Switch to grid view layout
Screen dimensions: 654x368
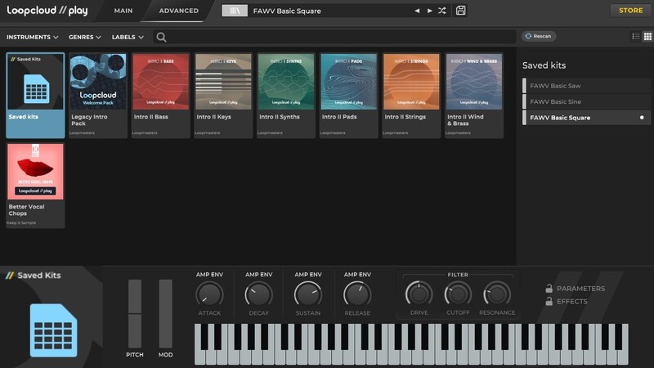coord(647,37)
